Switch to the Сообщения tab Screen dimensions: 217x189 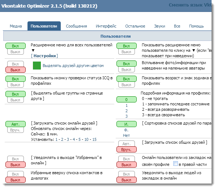click(x=76, y=26)
